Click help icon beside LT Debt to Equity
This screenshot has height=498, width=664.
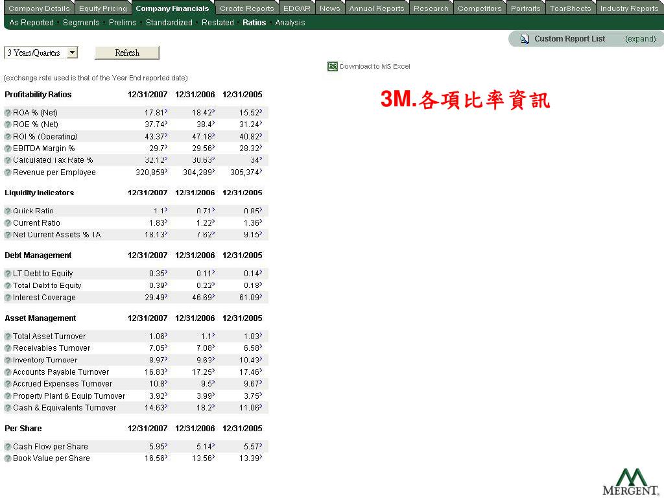click(x=8, y=274)
